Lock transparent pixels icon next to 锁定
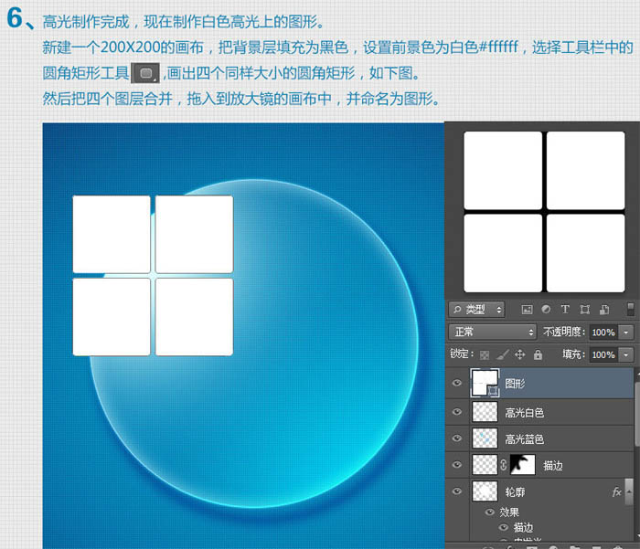Image resolution: width=640 pixels, height=549 pixels. pyautogui.click(x=485, y=354)
